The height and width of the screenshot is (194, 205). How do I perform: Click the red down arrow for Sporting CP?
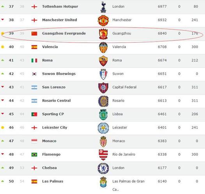tap(2, 114)
